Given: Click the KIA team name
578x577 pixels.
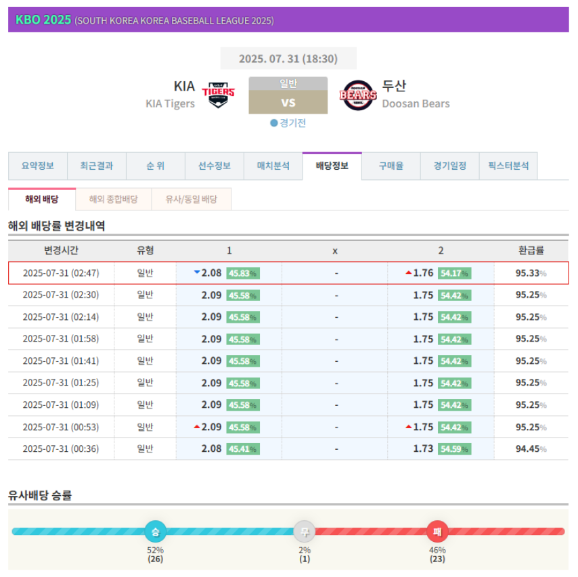Looking at the screenshot, I should coord(184,86).
